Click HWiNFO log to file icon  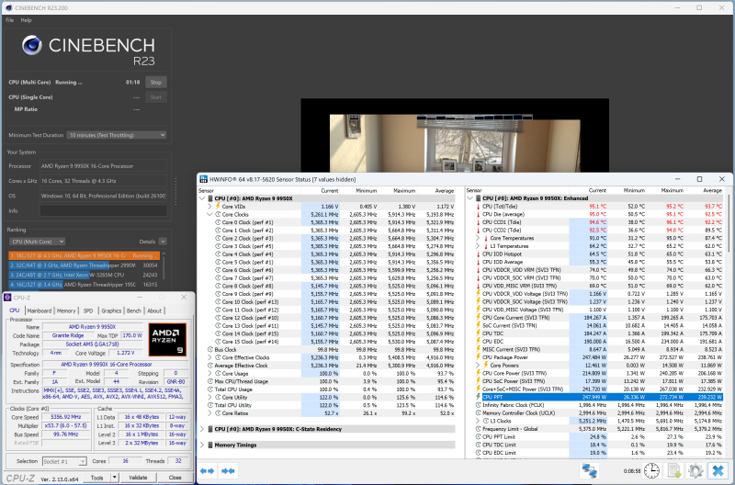pyautogui.click(x=673, y=469)
